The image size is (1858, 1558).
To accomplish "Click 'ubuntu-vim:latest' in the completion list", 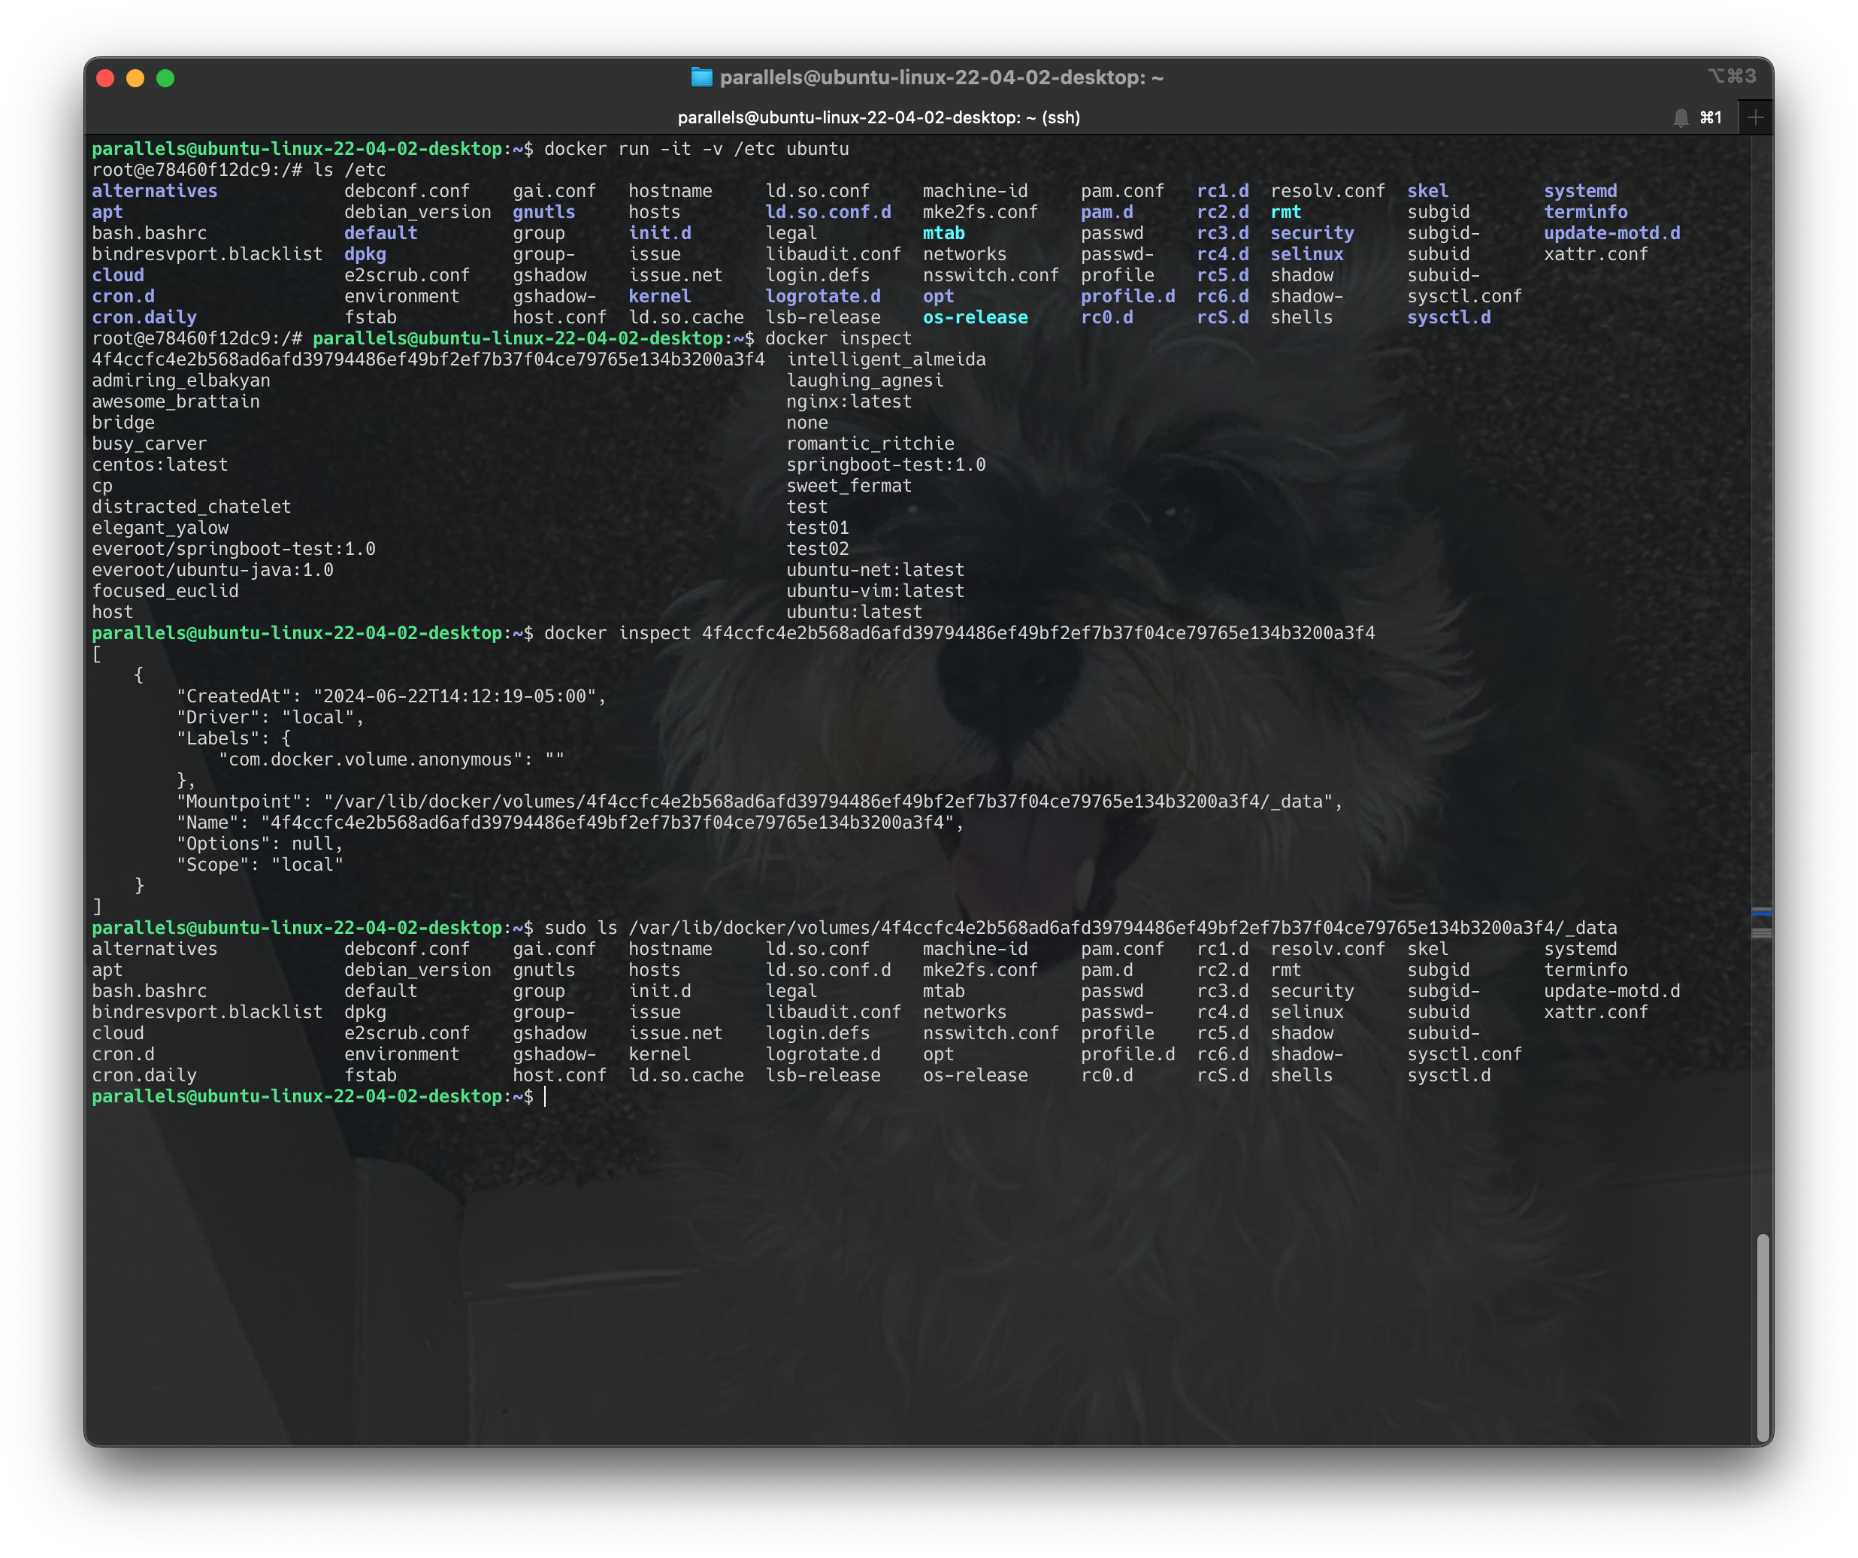I will [x=875, y=591].
